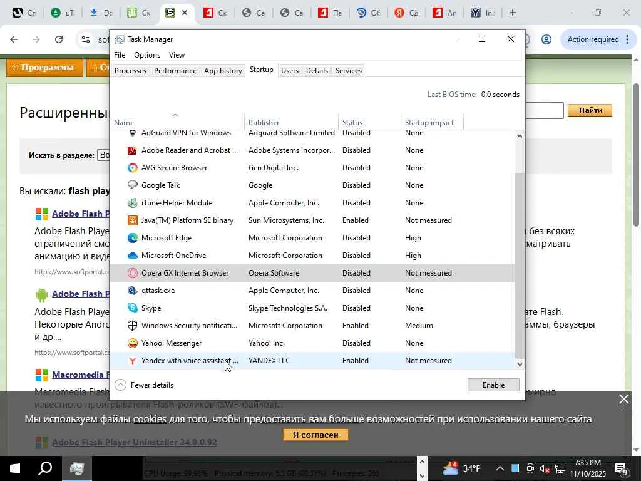Switch to the App history tab
The height and width of the screenshot is (481, 641).
click(223, 71)
